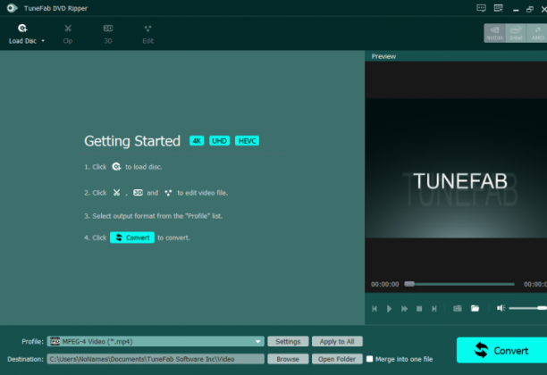547x375 pixels.
Task: Toggle Intel hardware acceleration
Action: click(516, 33)
